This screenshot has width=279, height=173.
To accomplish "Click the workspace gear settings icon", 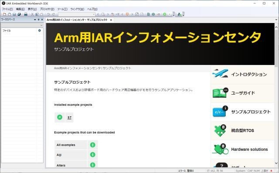I will point(40,31).
